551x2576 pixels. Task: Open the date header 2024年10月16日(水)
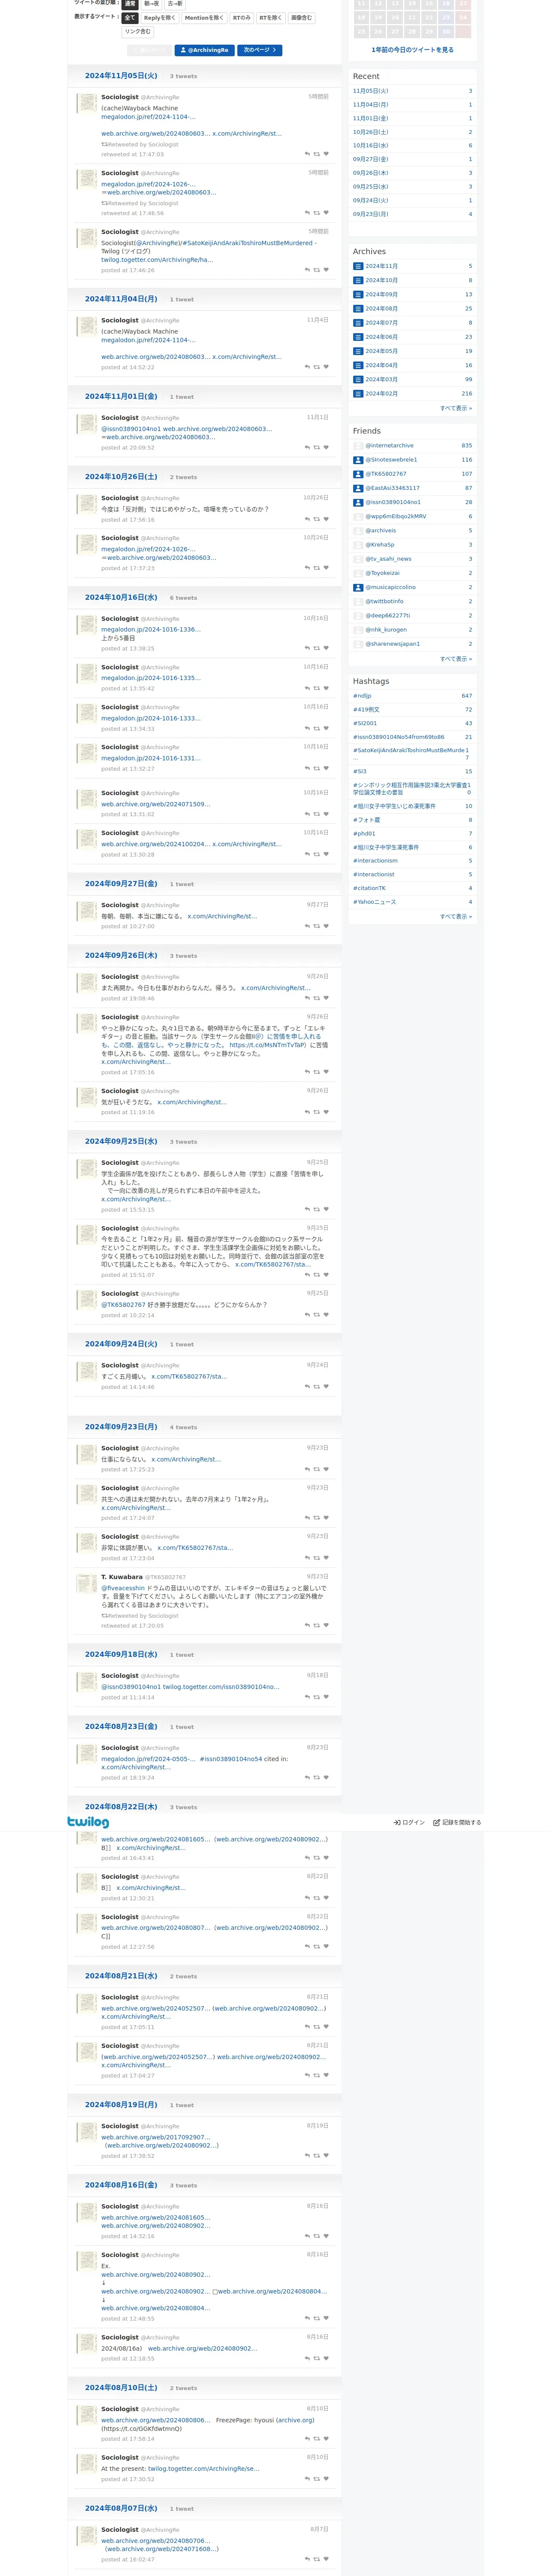[121, 597]
